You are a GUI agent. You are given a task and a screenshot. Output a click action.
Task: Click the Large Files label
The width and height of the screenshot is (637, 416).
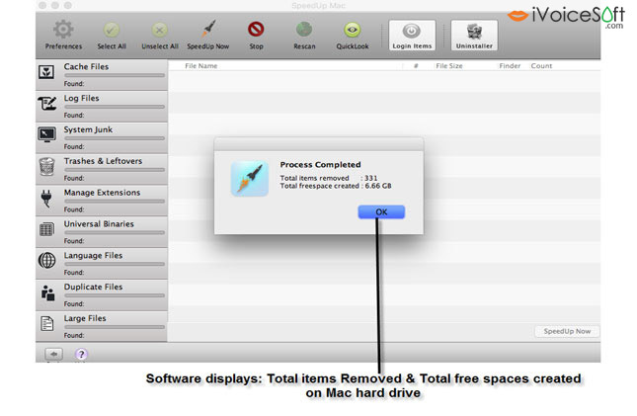[x=85, y=318]
